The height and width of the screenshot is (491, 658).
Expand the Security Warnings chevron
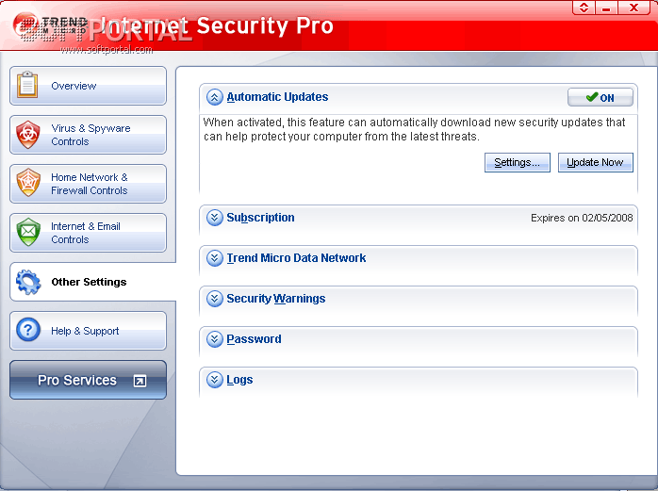point(214,299)
